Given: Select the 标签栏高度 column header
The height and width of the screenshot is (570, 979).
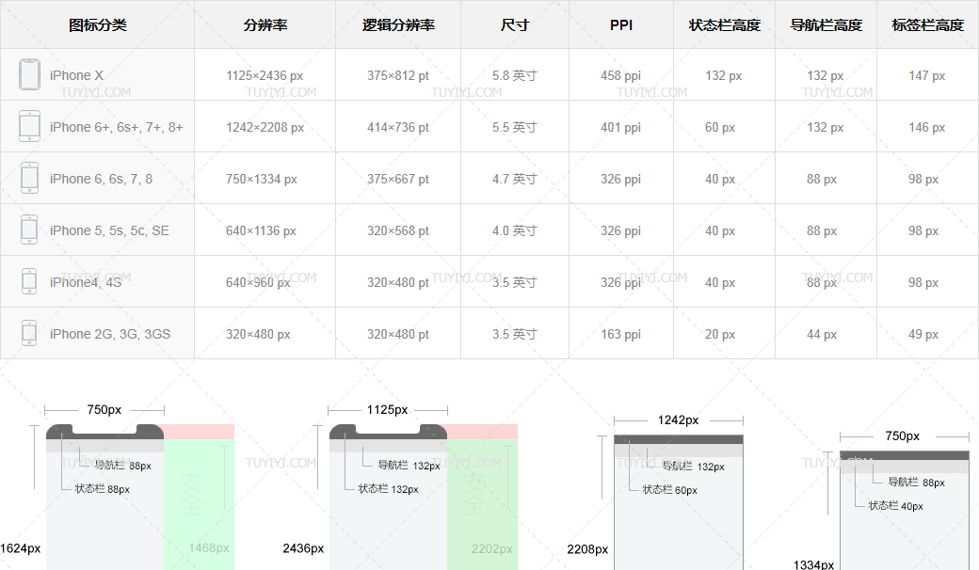Looking at the screenshot, I should (x=928, y=25).
